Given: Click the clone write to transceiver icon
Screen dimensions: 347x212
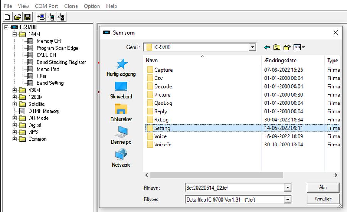Looking at the screenshot, I should click(x=51, y=17).
